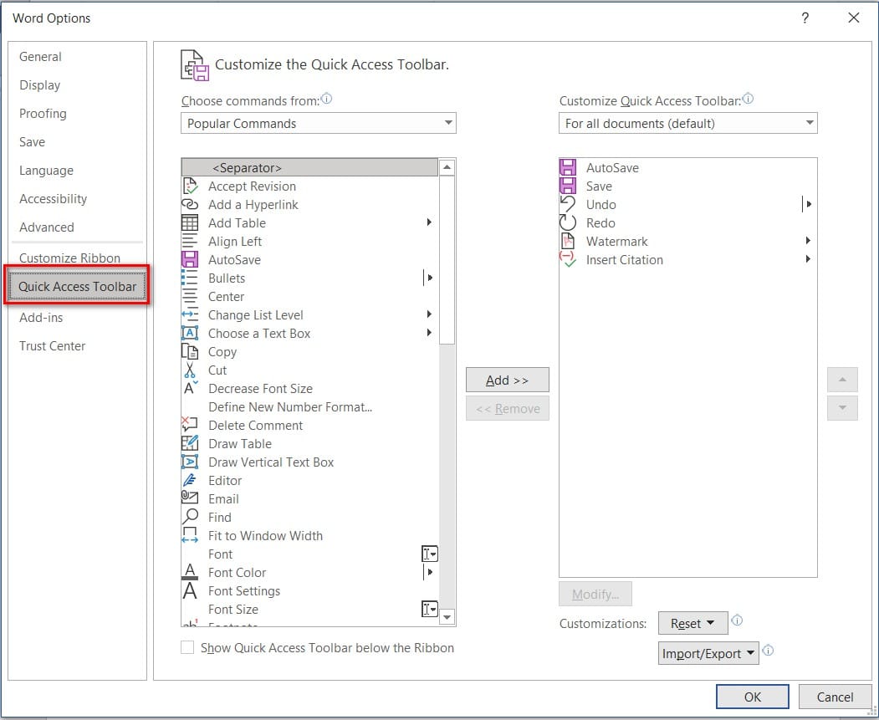Enable Show Quick Access Toolbar below the Ribbon
Screen dimensions: 879x720
point(187,648)
